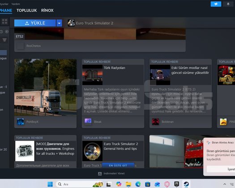235x188 pixels.
Task: Click Eski Sürüm guide thumbnail image
Action: [160, 75]
